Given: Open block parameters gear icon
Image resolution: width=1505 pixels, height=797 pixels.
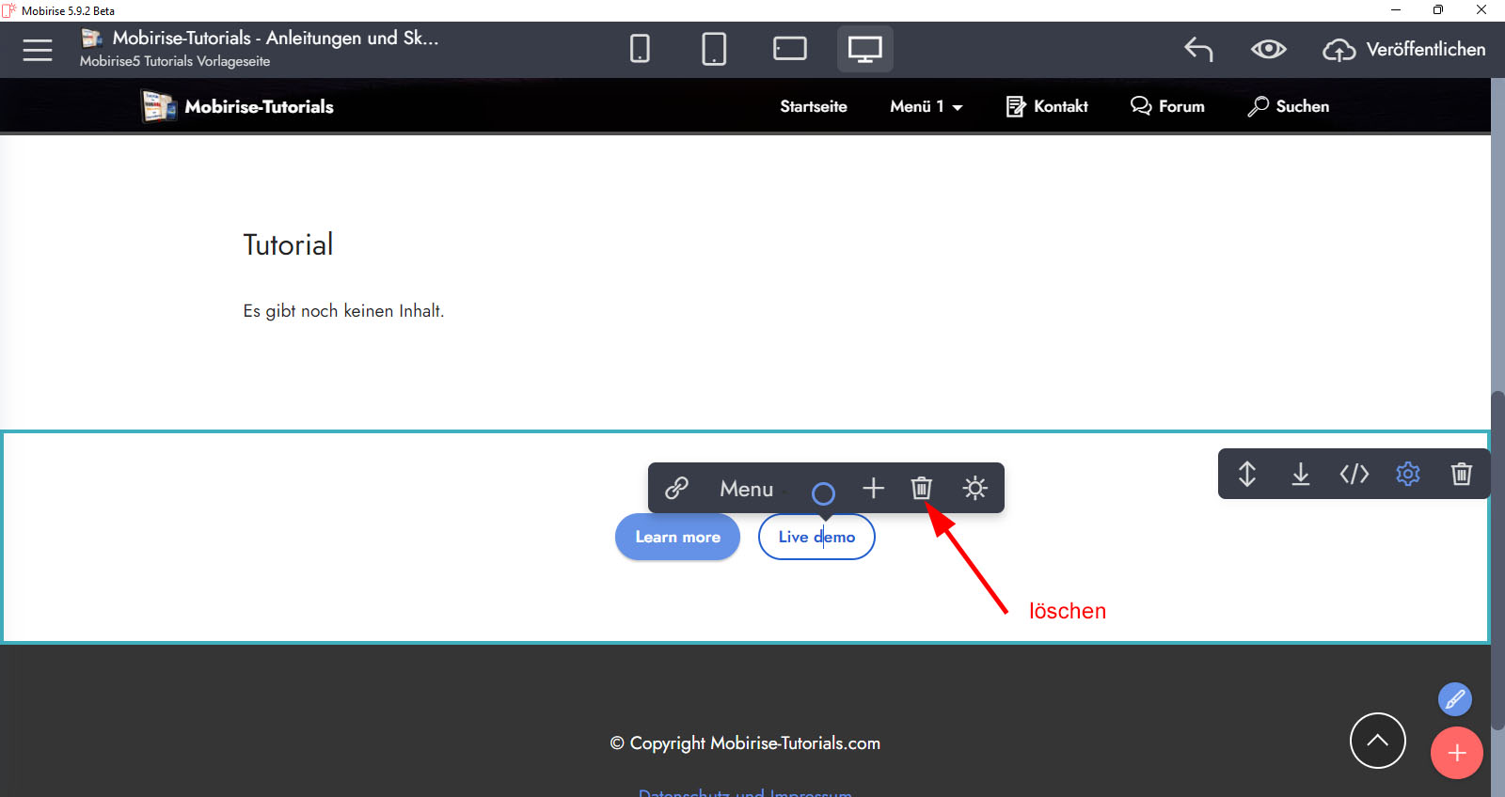Looking at the screenshot, I should (1408, 474).
